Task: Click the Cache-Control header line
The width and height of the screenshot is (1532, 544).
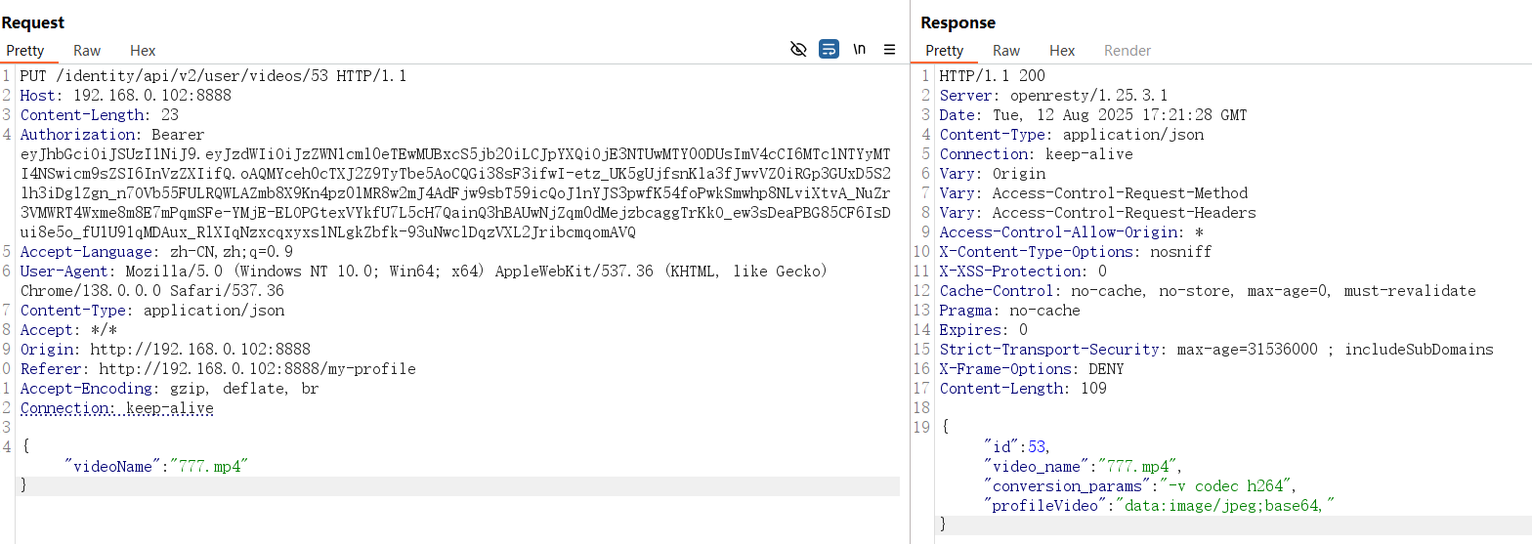Action: tap(1208, 291)
